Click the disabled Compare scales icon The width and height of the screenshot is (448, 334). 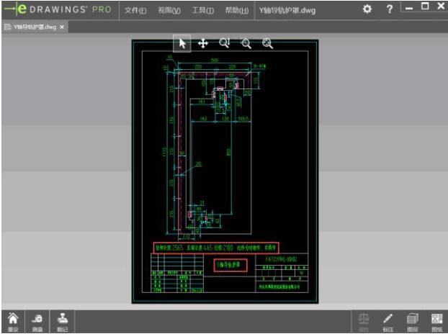click(364, 320)
